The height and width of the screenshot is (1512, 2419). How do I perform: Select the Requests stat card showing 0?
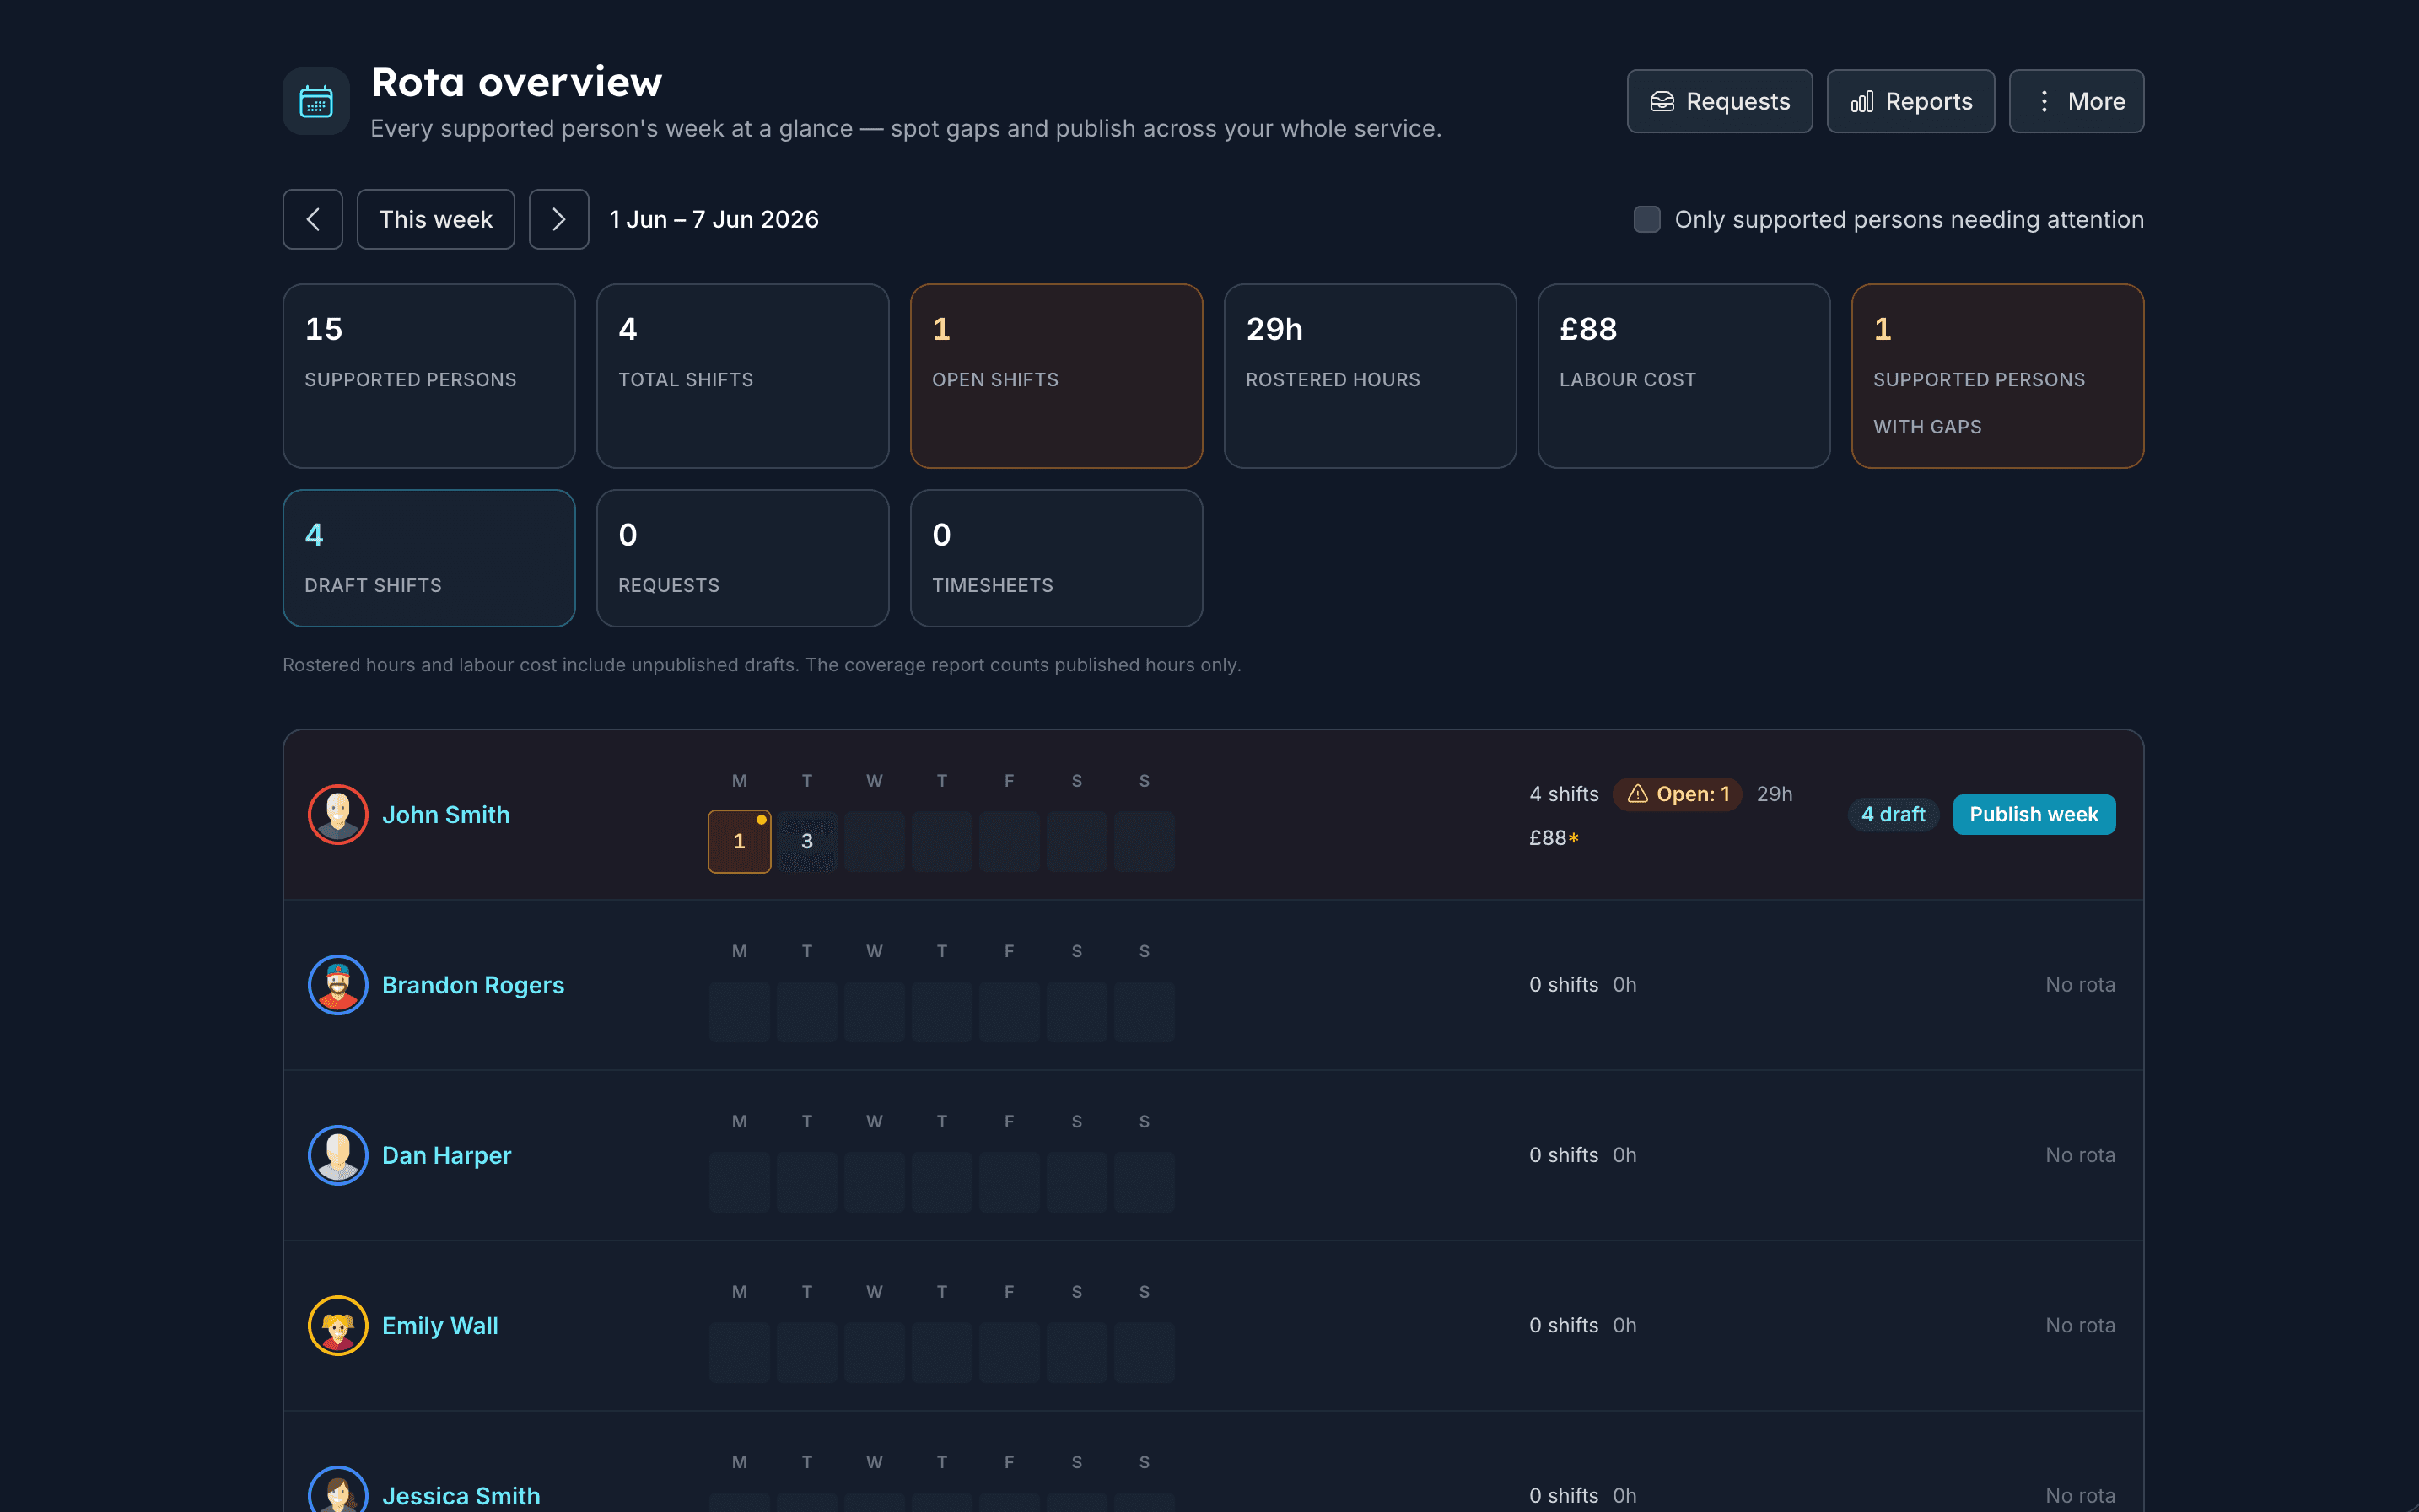tap(743, 558)
